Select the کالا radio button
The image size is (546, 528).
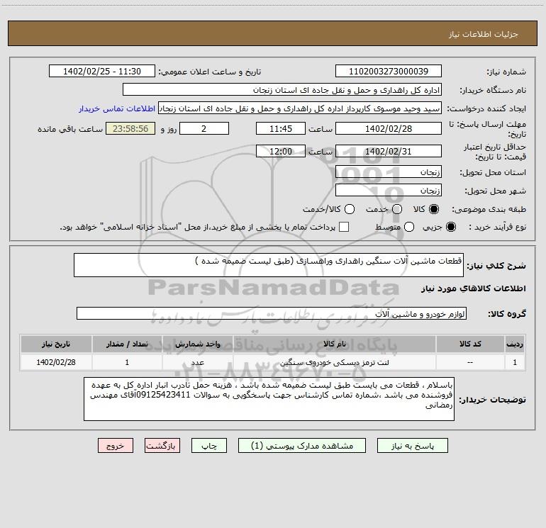[433, 209]
